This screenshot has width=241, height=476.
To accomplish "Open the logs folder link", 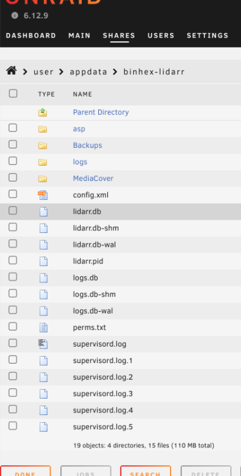I will point(80,162).
